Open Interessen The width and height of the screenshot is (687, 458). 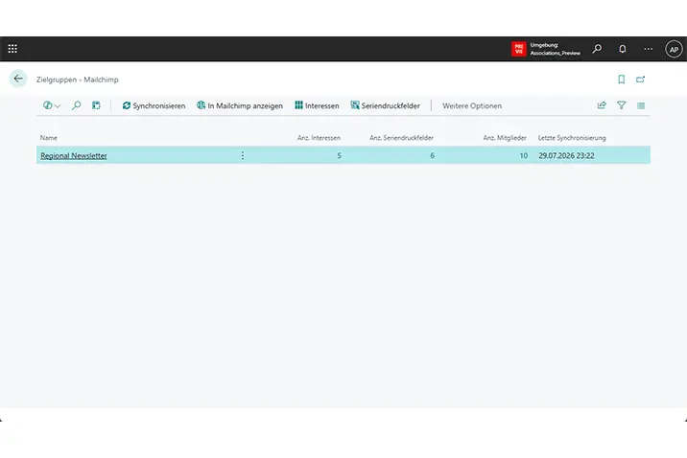click(x=317, y=105)
